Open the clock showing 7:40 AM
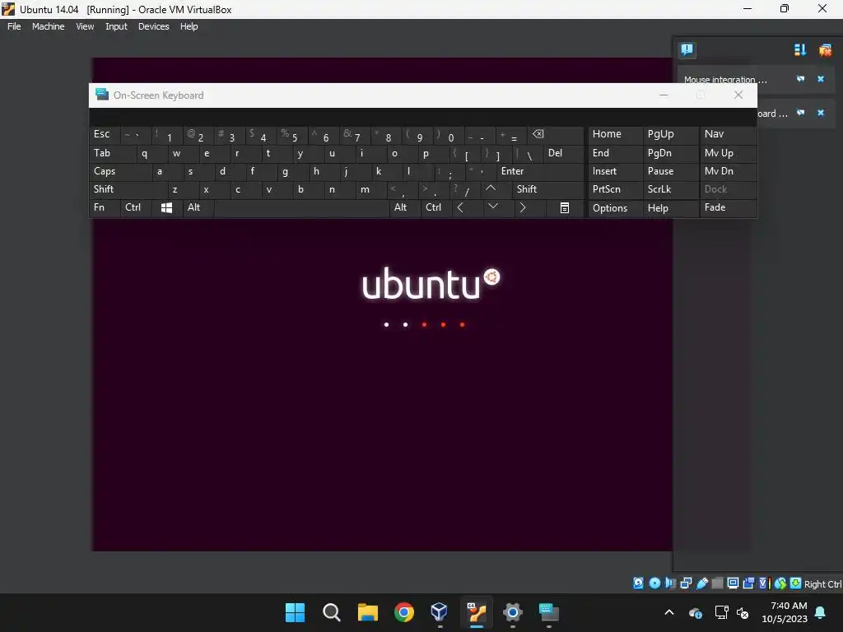 pyautogui.click(x=785, y=612)
